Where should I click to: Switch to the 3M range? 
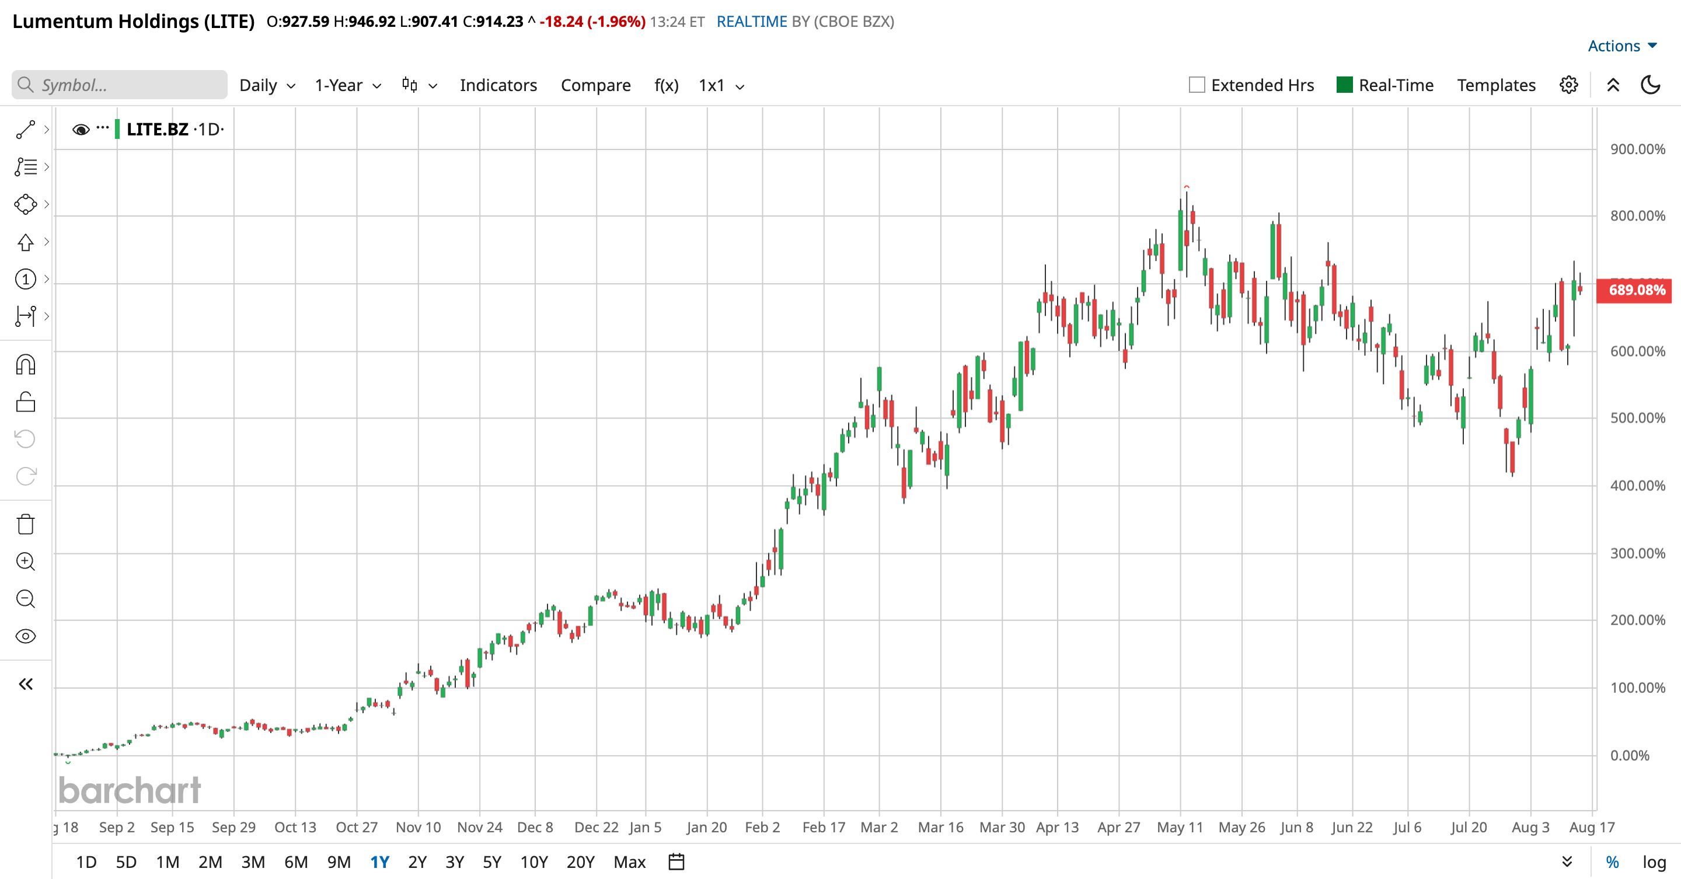pos(253,862)
